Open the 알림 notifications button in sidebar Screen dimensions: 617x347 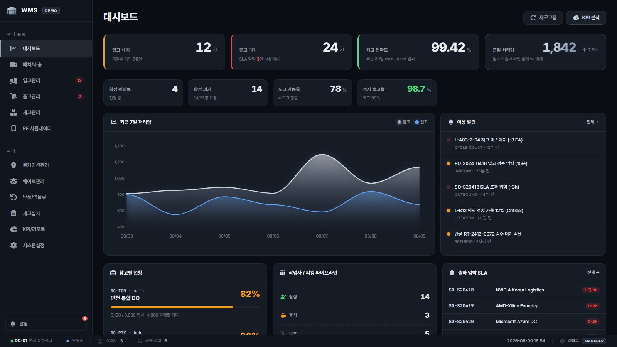click(x=46, y=324)
